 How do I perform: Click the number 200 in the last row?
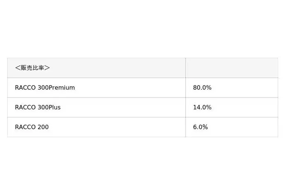coord(43,127)
